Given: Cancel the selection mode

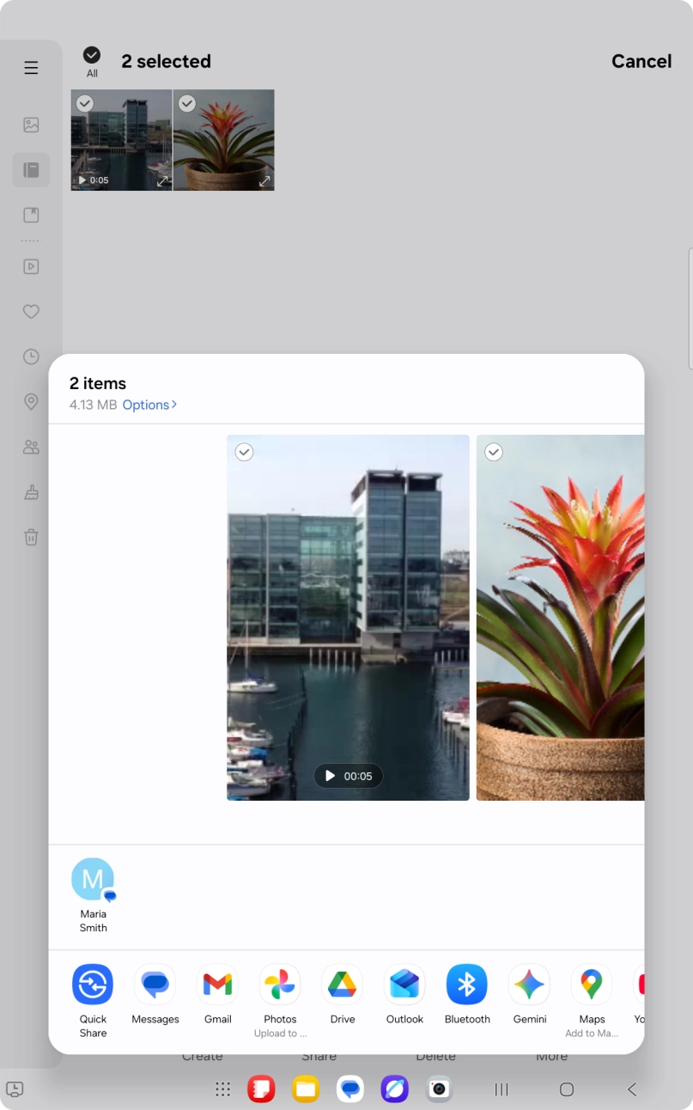Looking at the screenshot, I should tap(641, 61).
